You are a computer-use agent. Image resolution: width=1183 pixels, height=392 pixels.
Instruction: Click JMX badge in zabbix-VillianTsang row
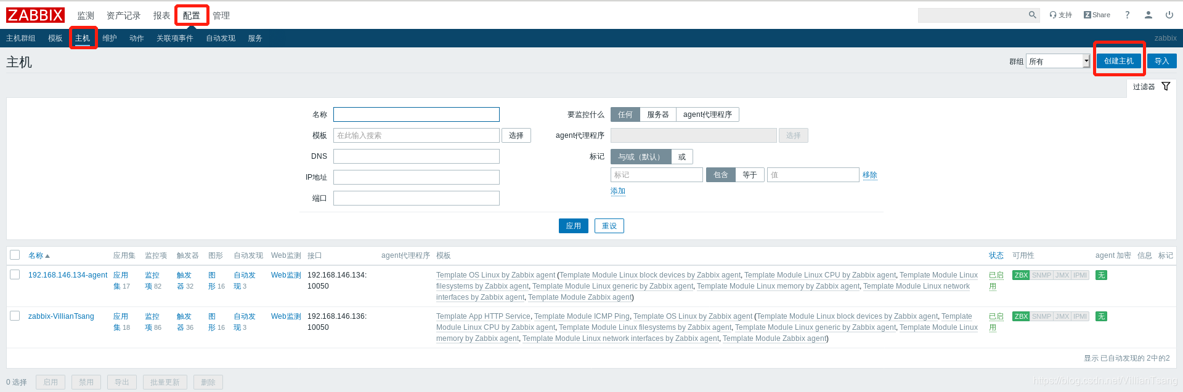pos(1062,316)
